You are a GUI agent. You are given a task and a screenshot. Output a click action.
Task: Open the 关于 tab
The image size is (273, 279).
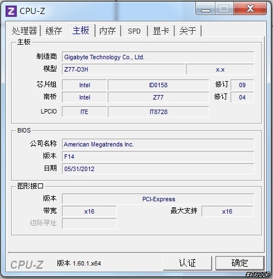tap(188, 31)
